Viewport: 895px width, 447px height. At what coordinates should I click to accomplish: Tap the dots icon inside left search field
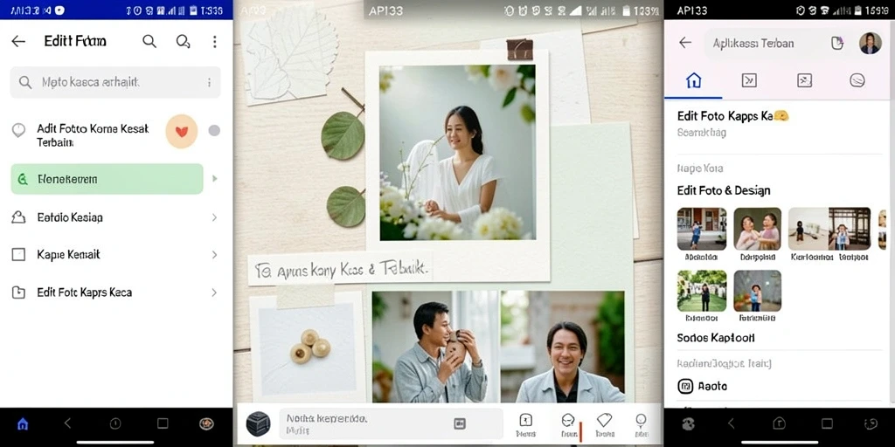tap(210, 83)
